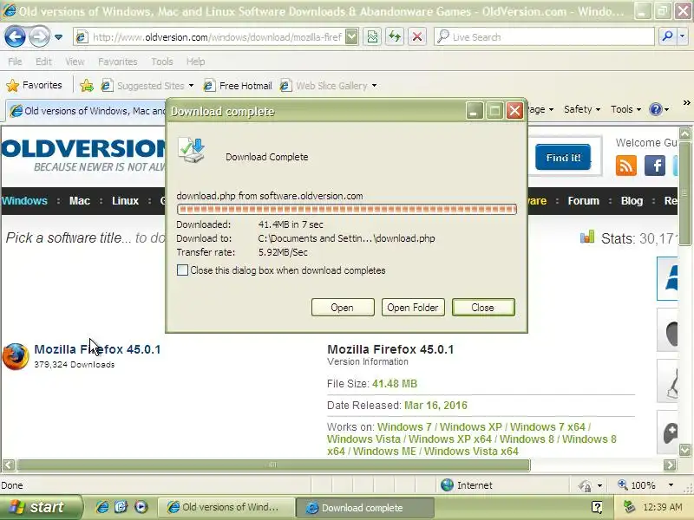Click the Windows Start button
Screen dimensions: 694x520
click(41, 507)
